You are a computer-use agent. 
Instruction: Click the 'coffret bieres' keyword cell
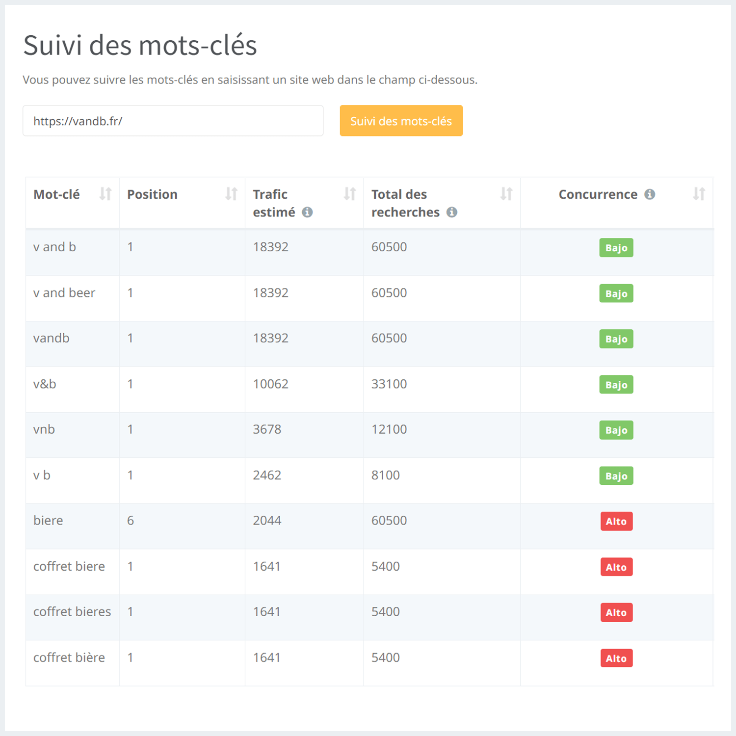coord(72,612)
